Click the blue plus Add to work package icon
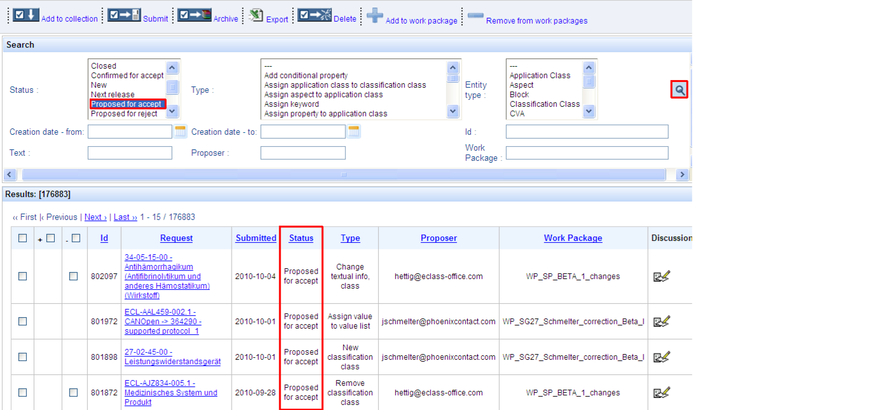 (375, 15)
